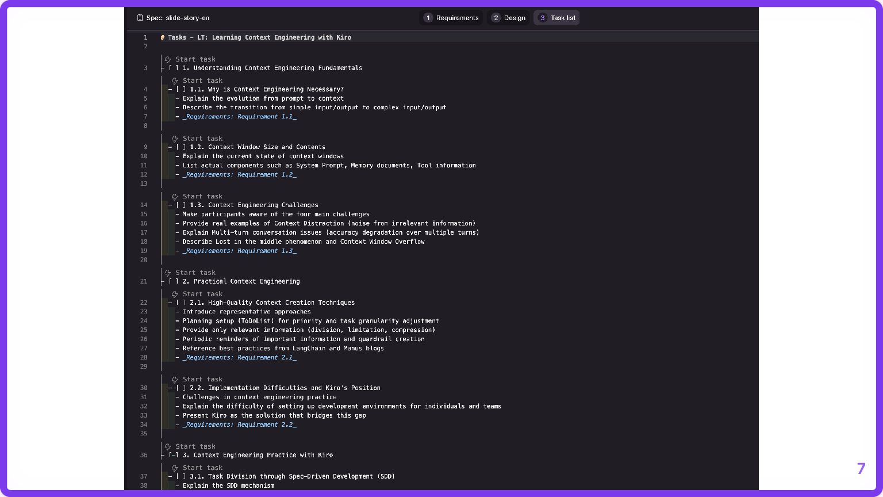The image size is (883, 497).
Task: Click lightning icon above task 3.1 Task Division
Action: (175, 468)
